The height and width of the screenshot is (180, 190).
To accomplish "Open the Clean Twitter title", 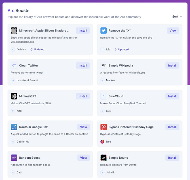I will [x=29, y=65].
